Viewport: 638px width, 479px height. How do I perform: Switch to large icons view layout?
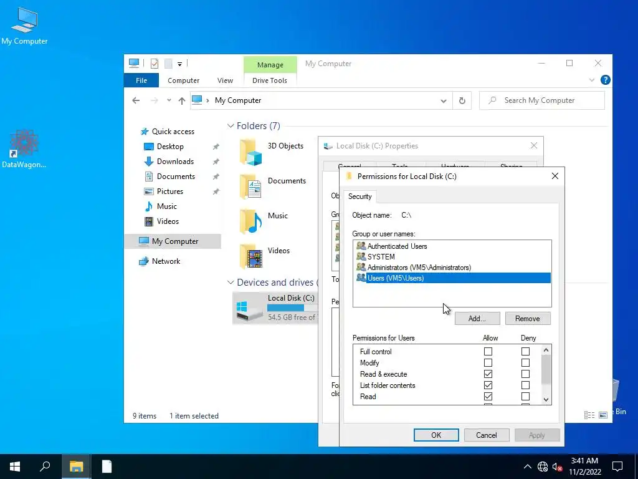[x=603, y=415]
